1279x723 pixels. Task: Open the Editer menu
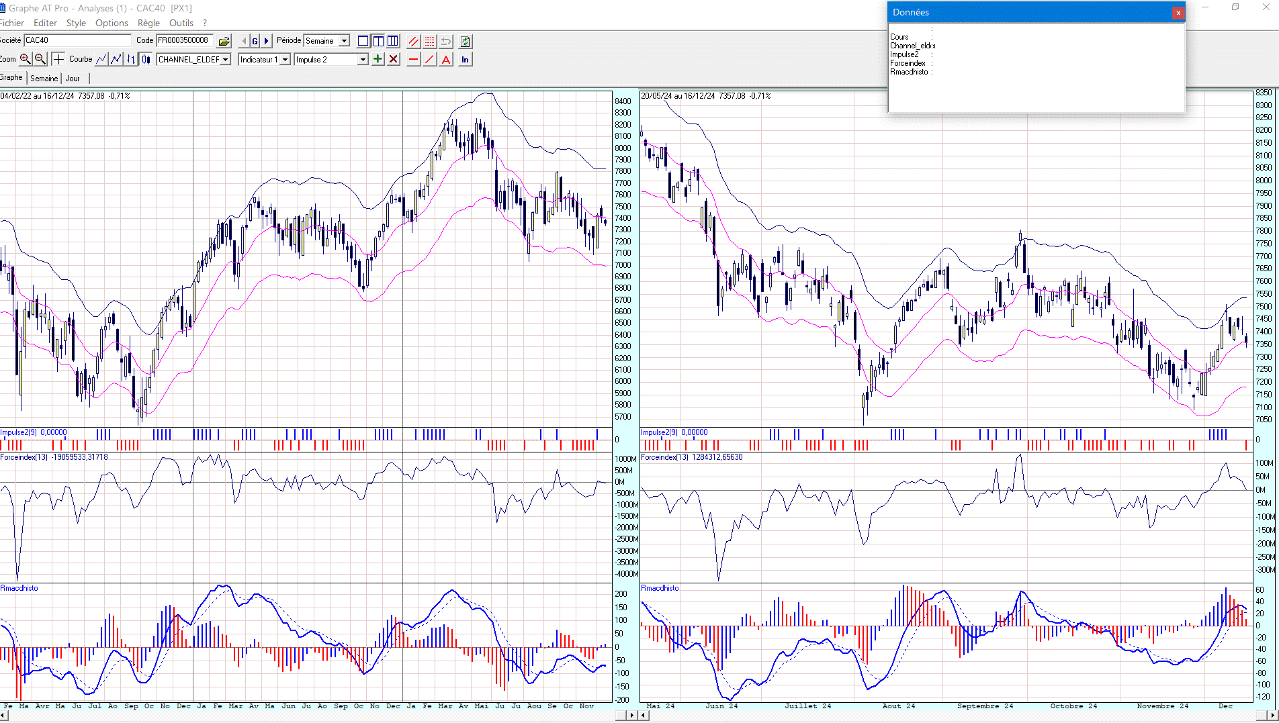coord(46,23)
